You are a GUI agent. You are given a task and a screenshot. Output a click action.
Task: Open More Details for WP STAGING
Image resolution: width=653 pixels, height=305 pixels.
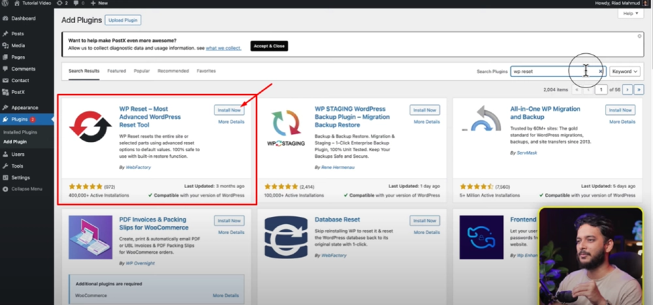[x=426, y=122]
